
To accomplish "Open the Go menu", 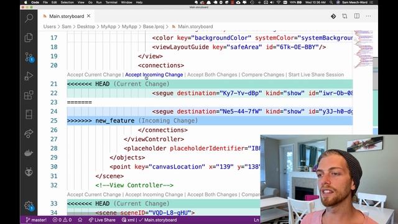I will point(90,2).
